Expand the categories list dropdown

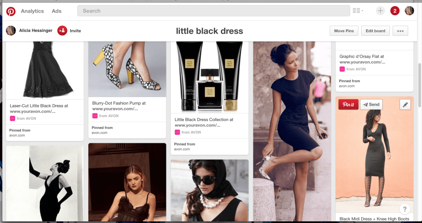(x=358, y=11)
